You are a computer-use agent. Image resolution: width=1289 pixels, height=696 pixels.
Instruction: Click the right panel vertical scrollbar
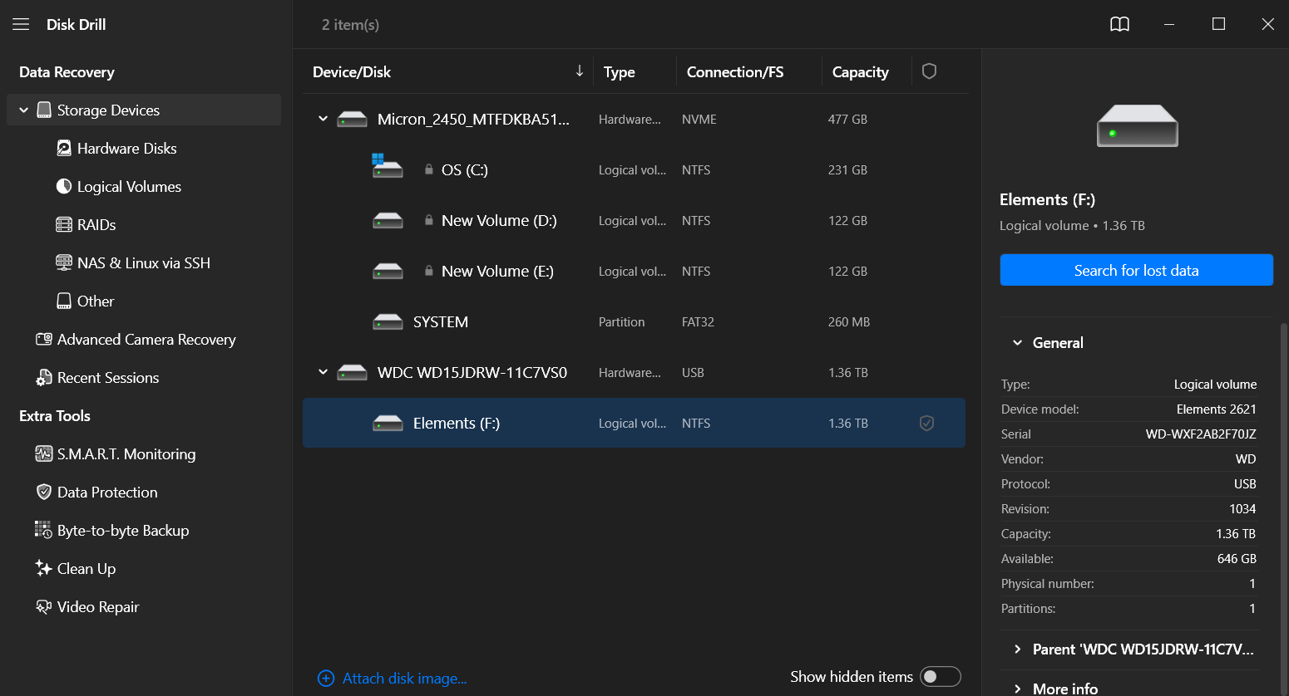click(1283, 498)
